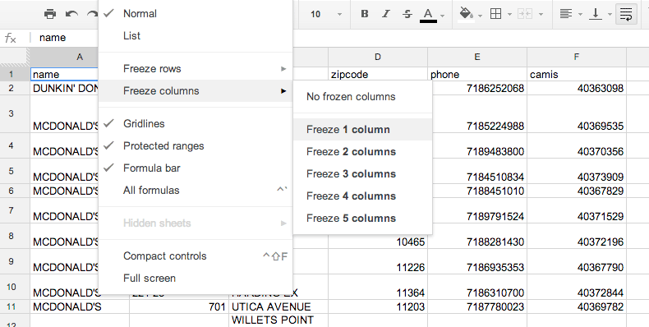649x327 pixels.
Task: Apply strikethrough formatting
Action: (407, 14)
